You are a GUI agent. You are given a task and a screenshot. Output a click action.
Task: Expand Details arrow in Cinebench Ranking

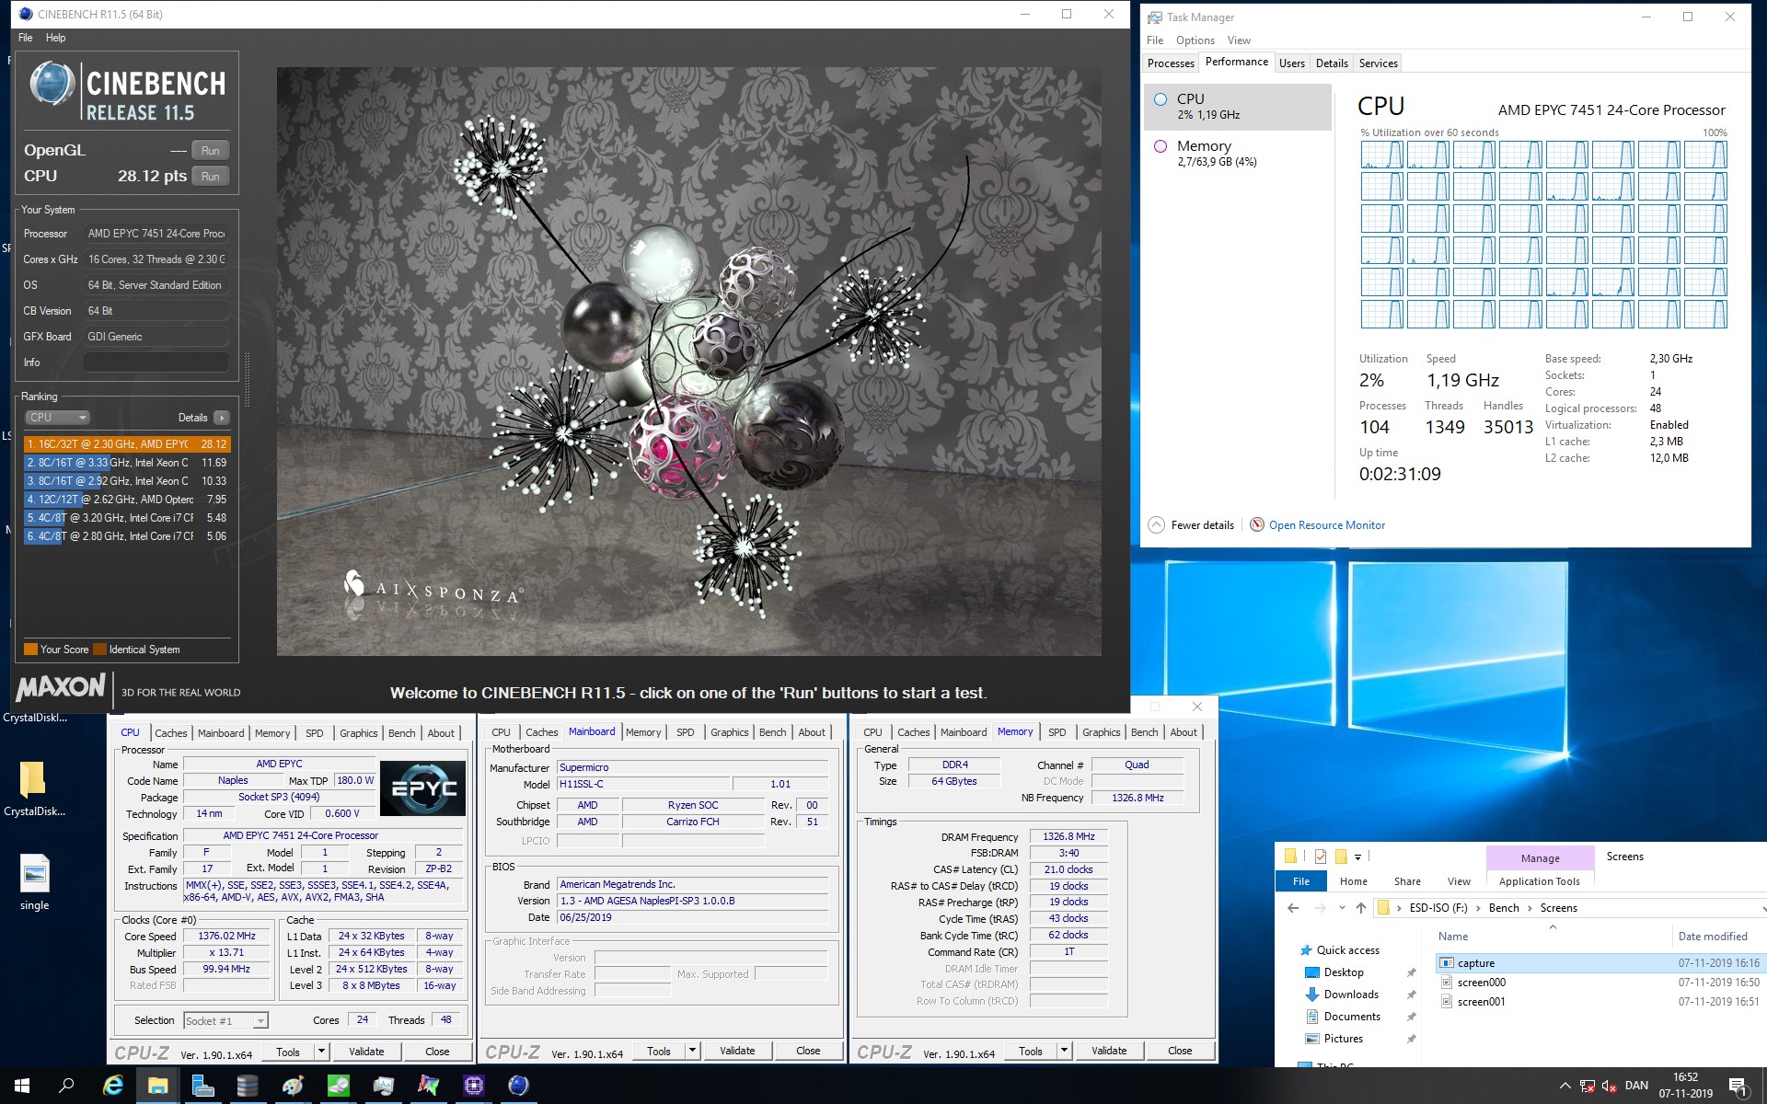tap(221, 418)
